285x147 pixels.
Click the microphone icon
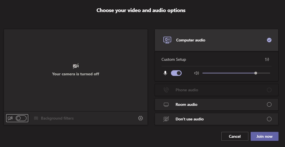tap(165, 73)
